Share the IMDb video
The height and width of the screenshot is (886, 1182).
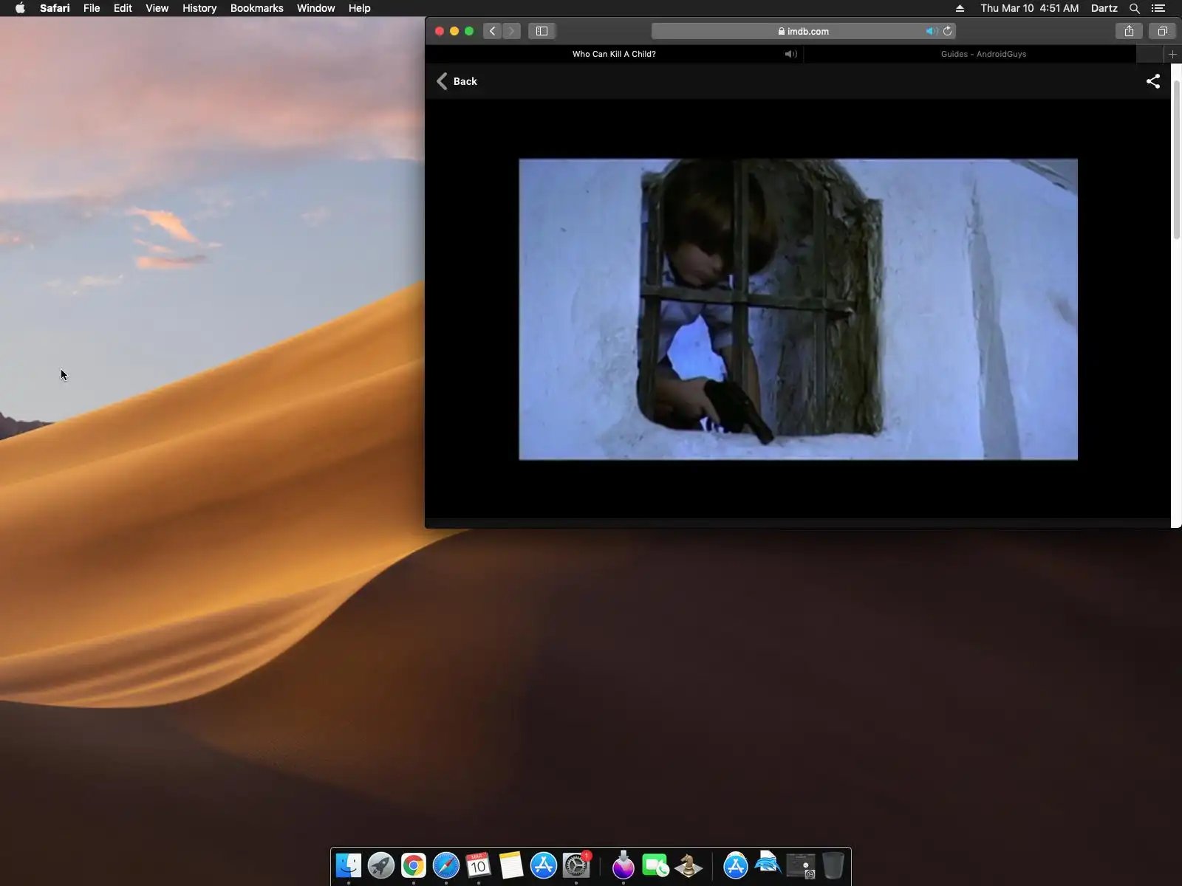[x=1153, y=81]
